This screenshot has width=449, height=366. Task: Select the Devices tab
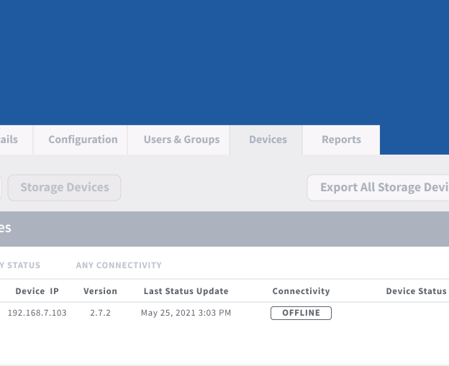click(x=268, y=139)
